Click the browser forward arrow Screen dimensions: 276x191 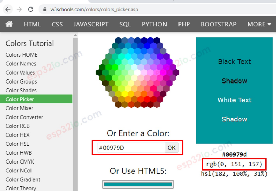tap(19, 9)
